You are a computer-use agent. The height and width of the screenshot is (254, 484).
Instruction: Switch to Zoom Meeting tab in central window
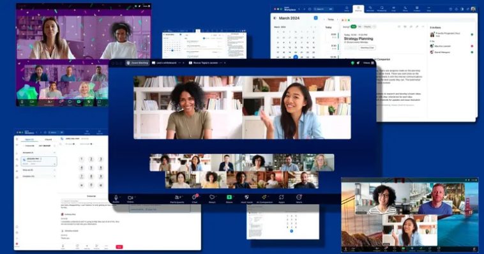tap(137, 63)
